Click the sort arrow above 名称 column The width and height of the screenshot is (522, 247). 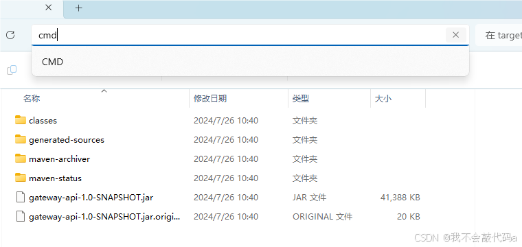(104, 91)
